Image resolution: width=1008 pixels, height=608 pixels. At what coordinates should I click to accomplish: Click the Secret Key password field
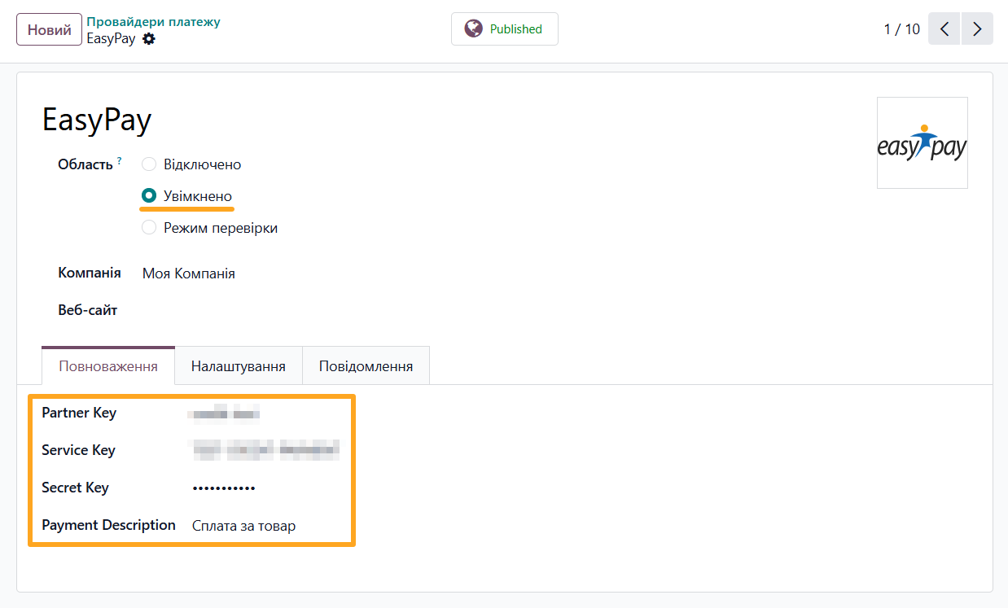[x=224, y=488]
